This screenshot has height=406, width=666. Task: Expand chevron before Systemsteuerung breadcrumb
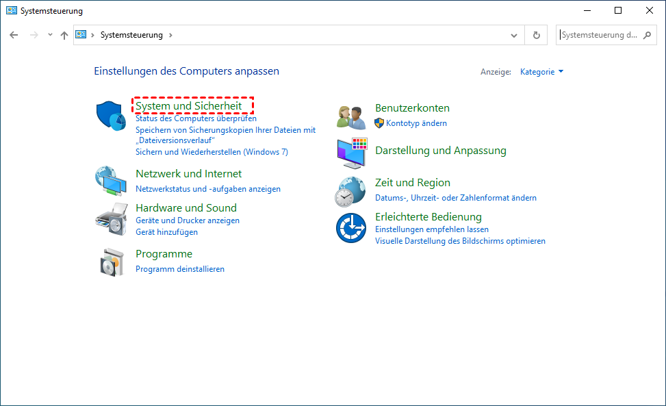(92, 35)
